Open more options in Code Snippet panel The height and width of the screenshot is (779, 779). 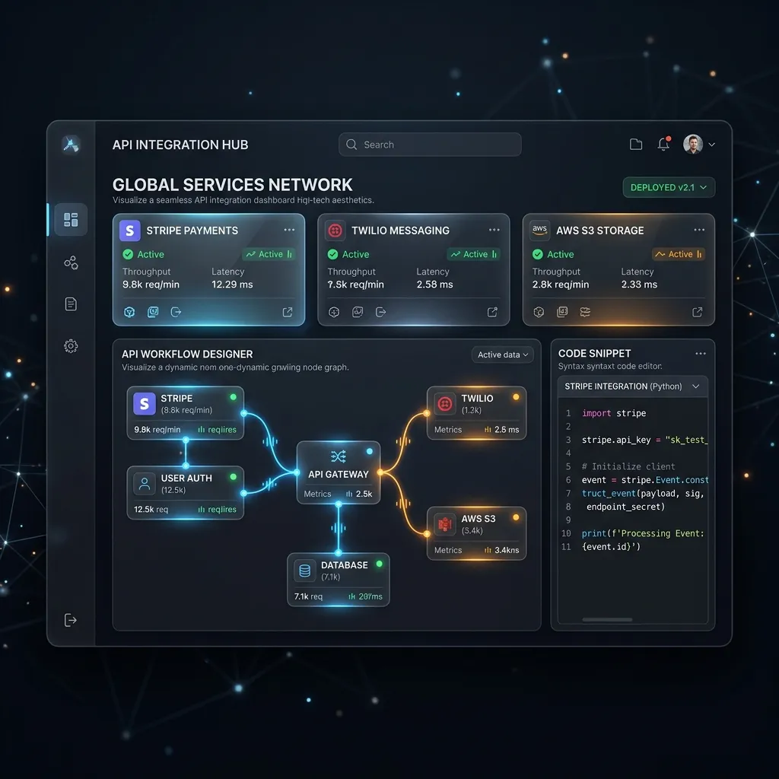coord(701,354)
